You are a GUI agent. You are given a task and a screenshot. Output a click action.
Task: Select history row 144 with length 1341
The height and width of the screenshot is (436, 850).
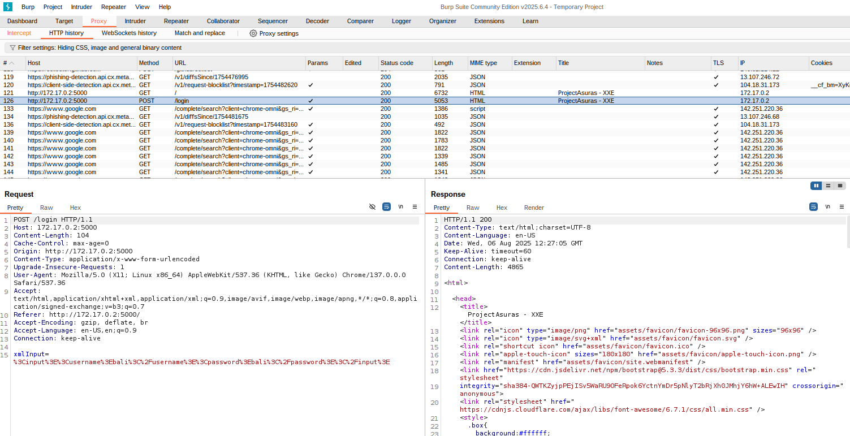(425, 172)
